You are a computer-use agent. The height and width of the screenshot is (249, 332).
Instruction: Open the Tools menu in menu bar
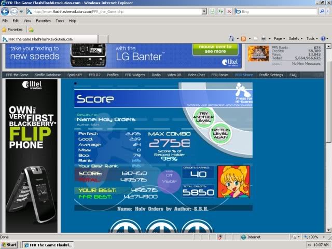click(x=60, y=21)
